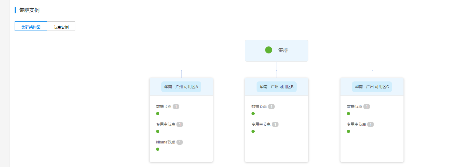Click 华南 - 广州 可用区B label
The width and height of the screenshot is (461, 167).
click(277, 87)
